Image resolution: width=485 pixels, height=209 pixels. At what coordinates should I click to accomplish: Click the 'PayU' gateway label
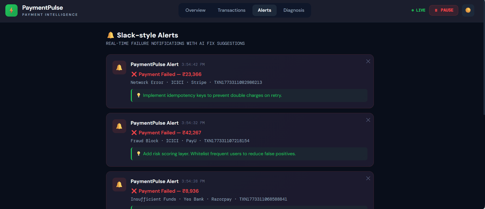191,141
